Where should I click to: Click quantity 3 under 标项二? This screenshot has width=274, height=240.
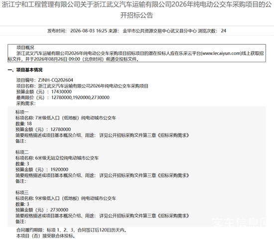point(28,164)
